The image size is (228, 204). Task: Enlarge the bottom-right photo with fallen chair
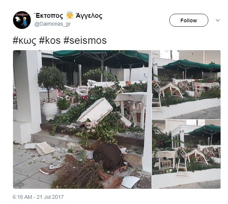pyautogui.click(x=186, y=154)
